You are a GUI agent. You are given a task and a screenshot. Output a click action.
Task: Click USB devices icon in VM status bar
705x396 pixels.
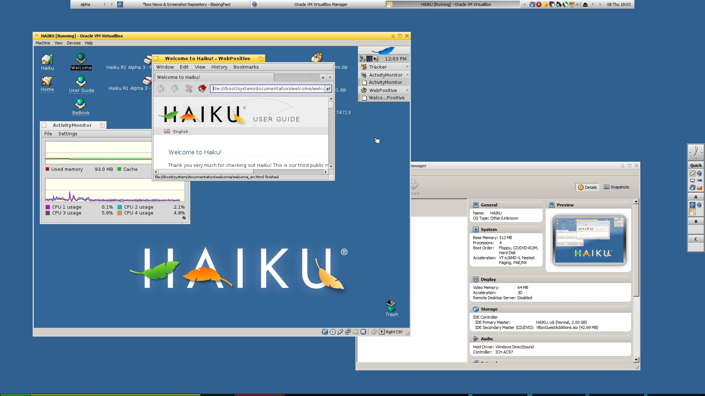[x=340, y=332]
